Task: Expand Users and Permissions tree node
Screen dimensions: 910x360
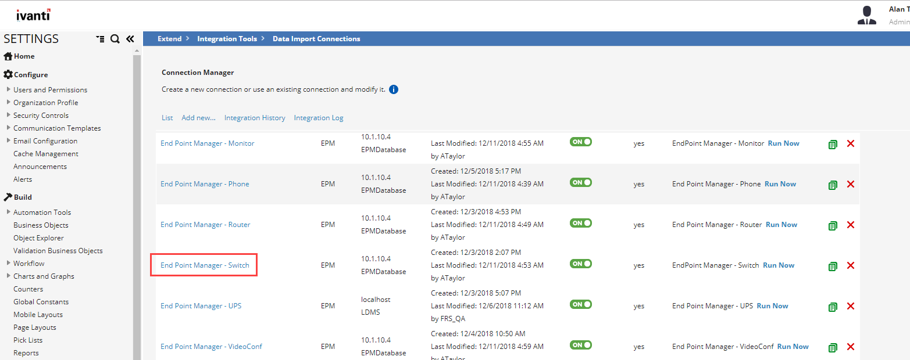Action: pyautogui.click(x=8, y=89)
